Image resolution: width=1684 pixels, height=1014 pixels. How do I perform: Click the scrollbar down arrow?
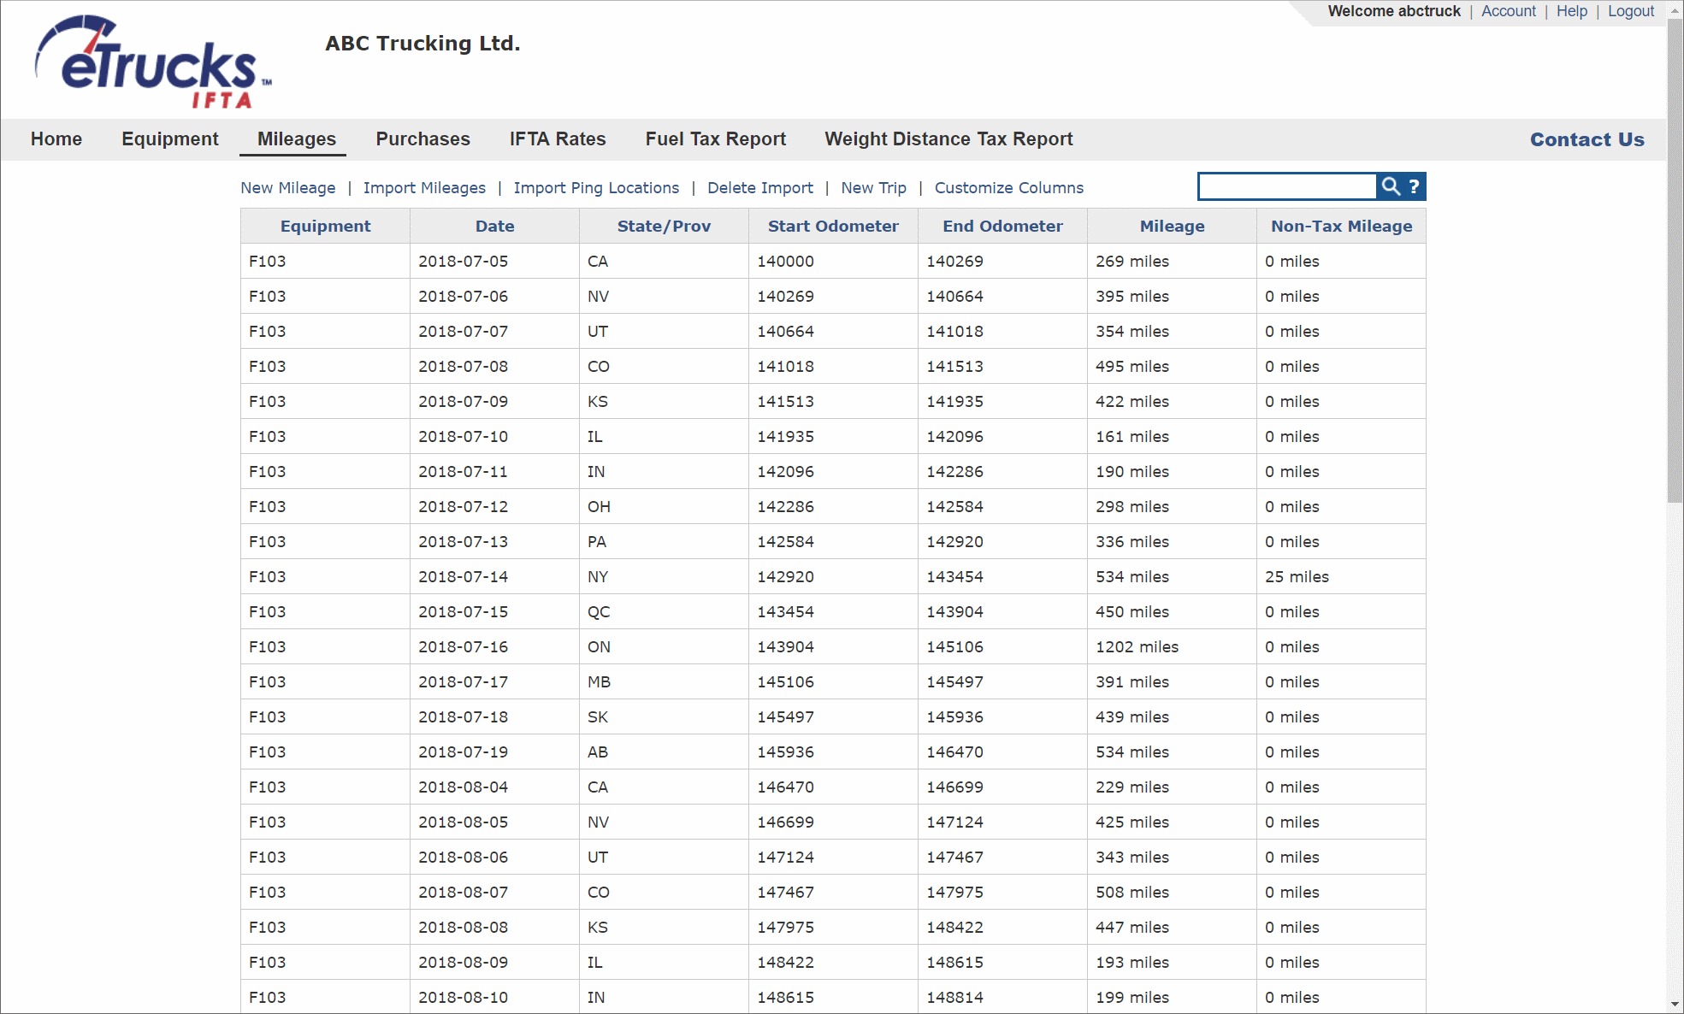pos(1675,1004)
